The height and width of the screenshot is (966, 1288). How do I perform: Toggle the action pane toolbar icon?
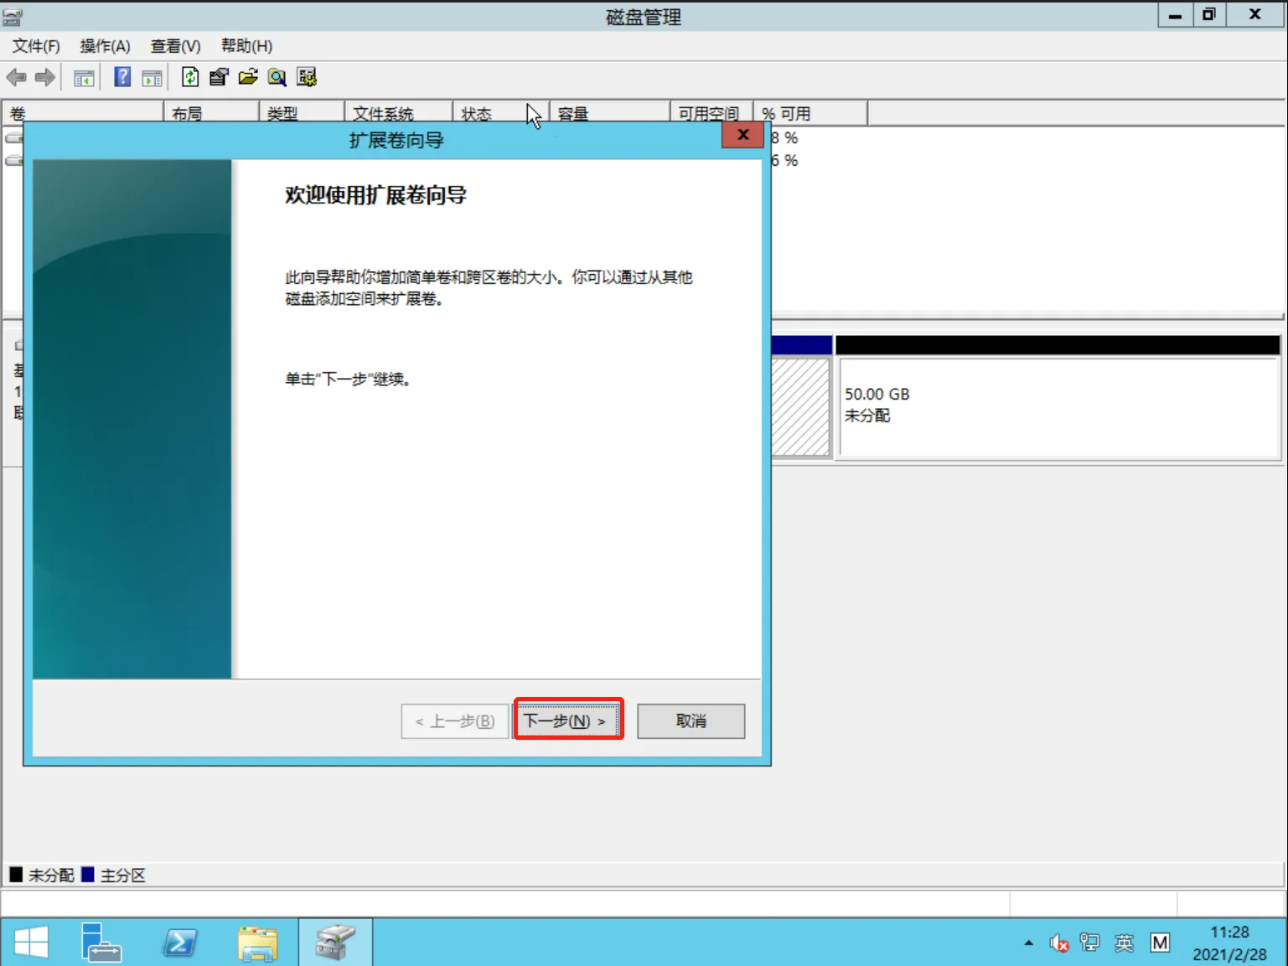pos(152,77)
